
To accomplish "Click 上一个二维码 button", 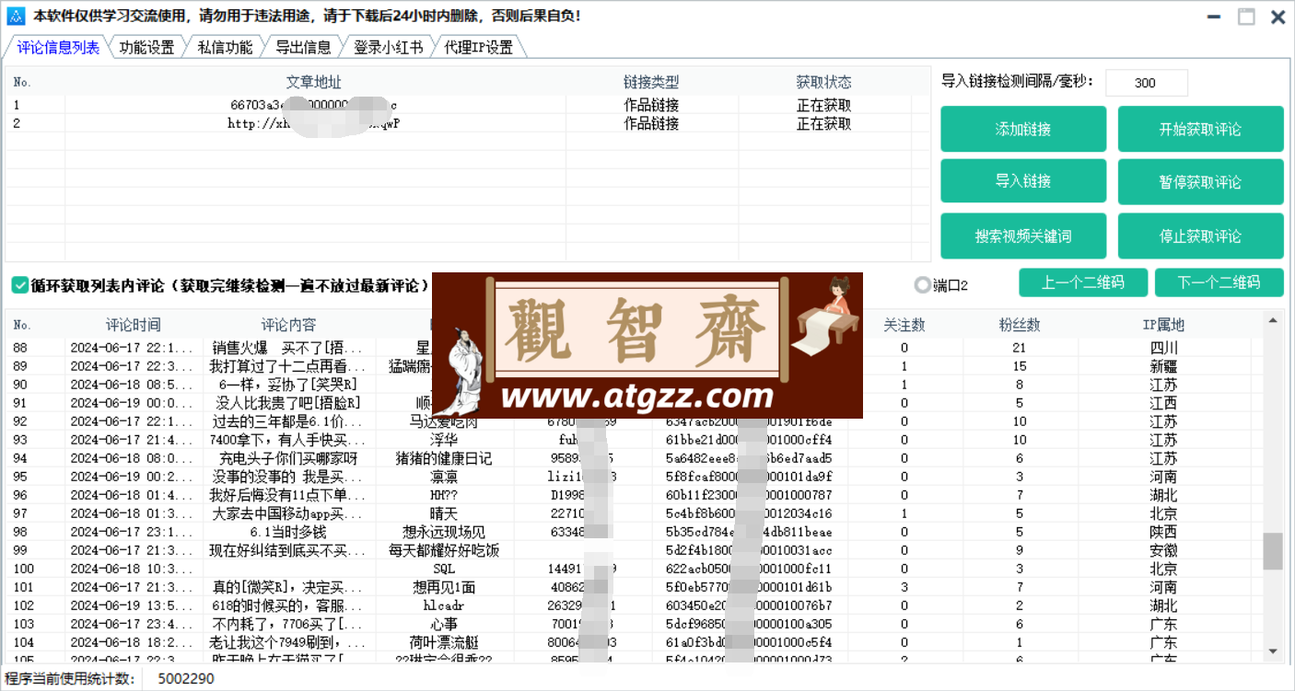I will pyautogui.click(x=1083, y=282).
